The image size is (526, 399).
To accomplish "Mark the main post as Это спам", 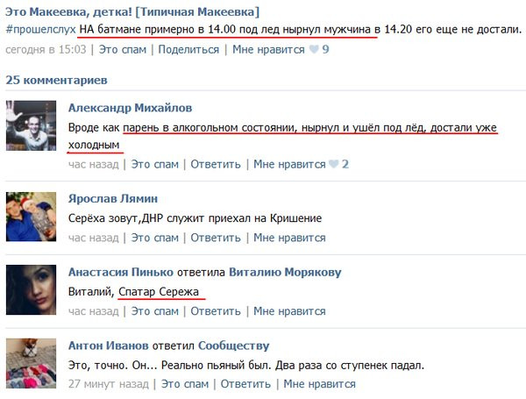I will click(x=123, y=50).
